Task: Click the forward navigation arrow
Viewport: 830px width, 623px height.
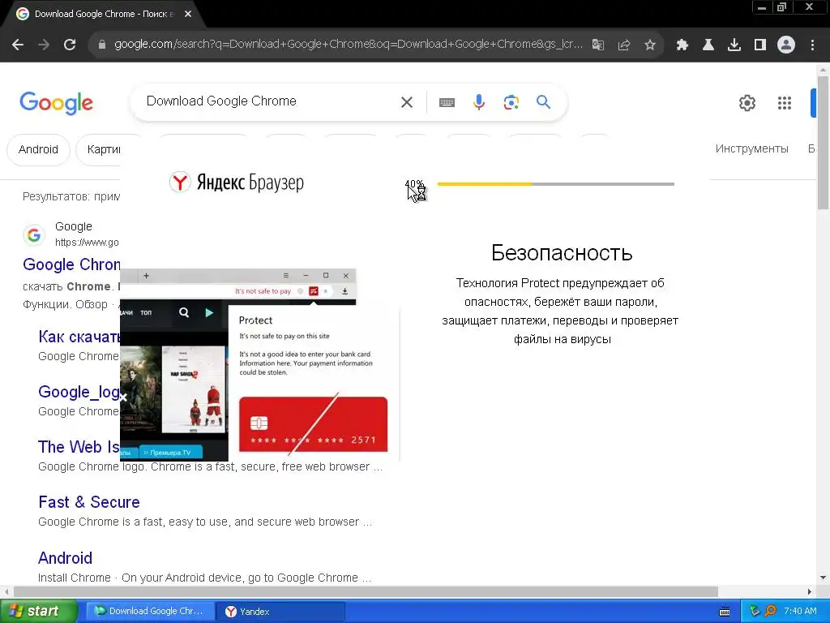Action: tap(44, 45)
